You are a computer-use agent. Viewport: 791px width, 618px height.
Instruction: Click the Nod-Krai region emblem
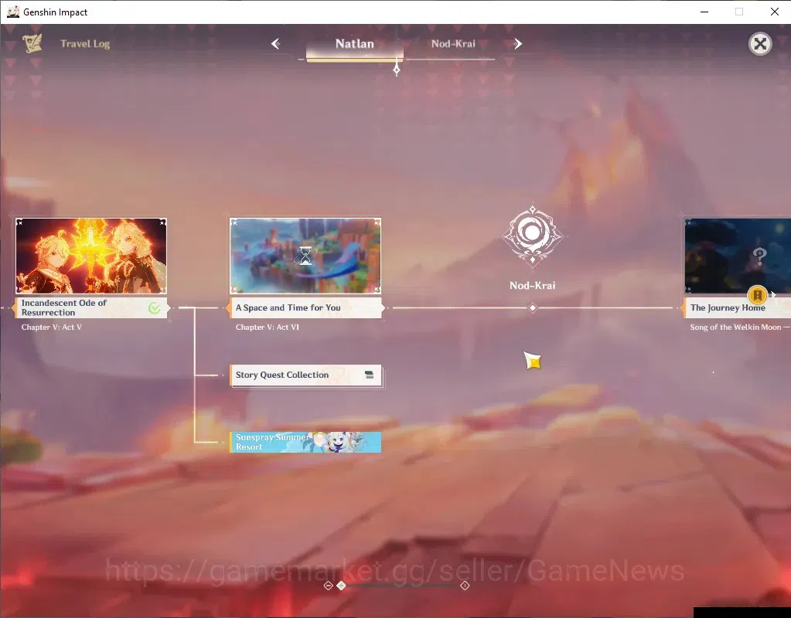[532, 236]
